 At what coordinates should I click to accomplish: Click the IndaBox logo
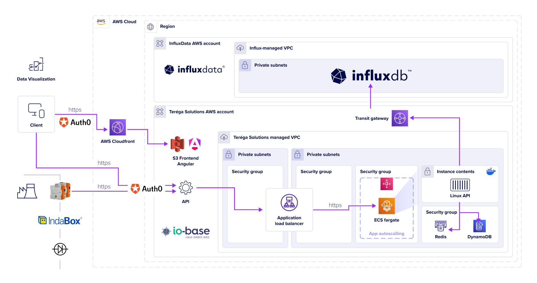60,220
